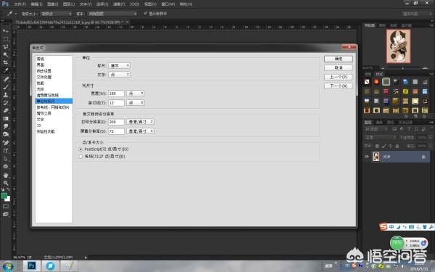Open the Image menu

[52, 4]
